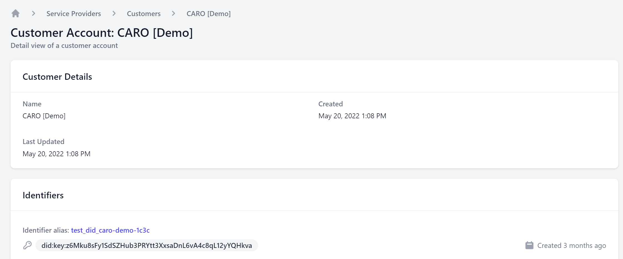Click the home icon in the breadcrumb
Image resolution: width=623 pixels, height=259 pixels.
pos(16,13)
